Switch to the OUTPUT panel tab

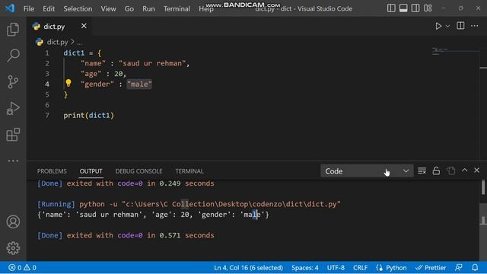point(91,171)
